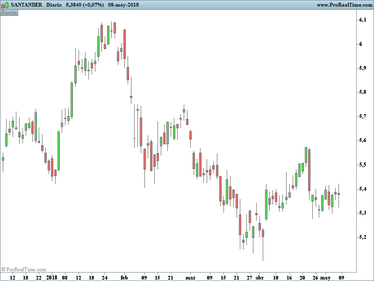The height and width of the screenshot is (281, 374).
Task: Click the may month marker
Action: click(325, 278)
